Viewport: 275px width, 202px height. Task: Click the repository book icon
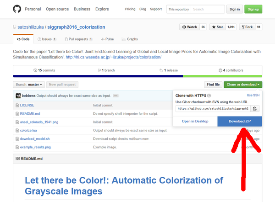pyautogui.click(x=14, y=27)
